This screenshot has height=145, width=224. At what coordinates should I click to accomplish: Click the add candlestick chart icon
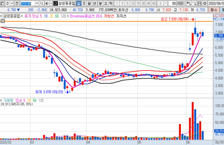189,3
